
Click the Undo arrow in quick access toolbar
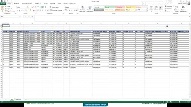[x=7, y=1]
